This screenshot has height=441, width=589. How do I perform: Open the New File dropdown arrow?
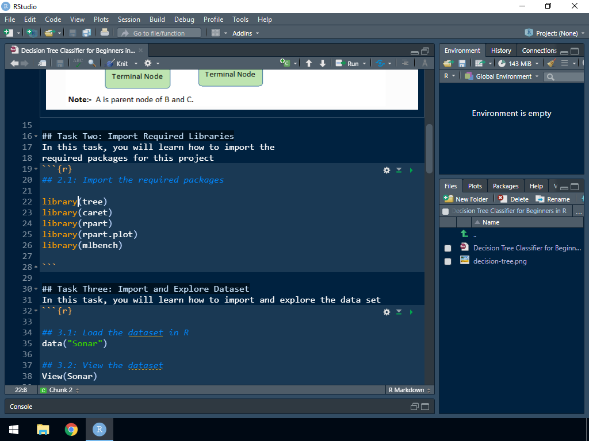pos(18,33)
